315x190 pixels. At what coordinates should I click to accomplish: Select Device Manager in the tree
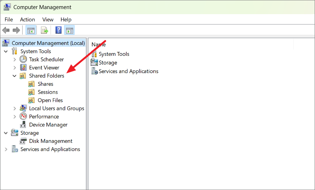click(x=48, y=125)
